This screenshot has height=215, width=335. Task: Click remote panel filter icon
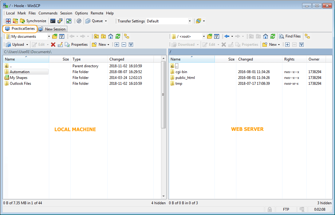217,37
